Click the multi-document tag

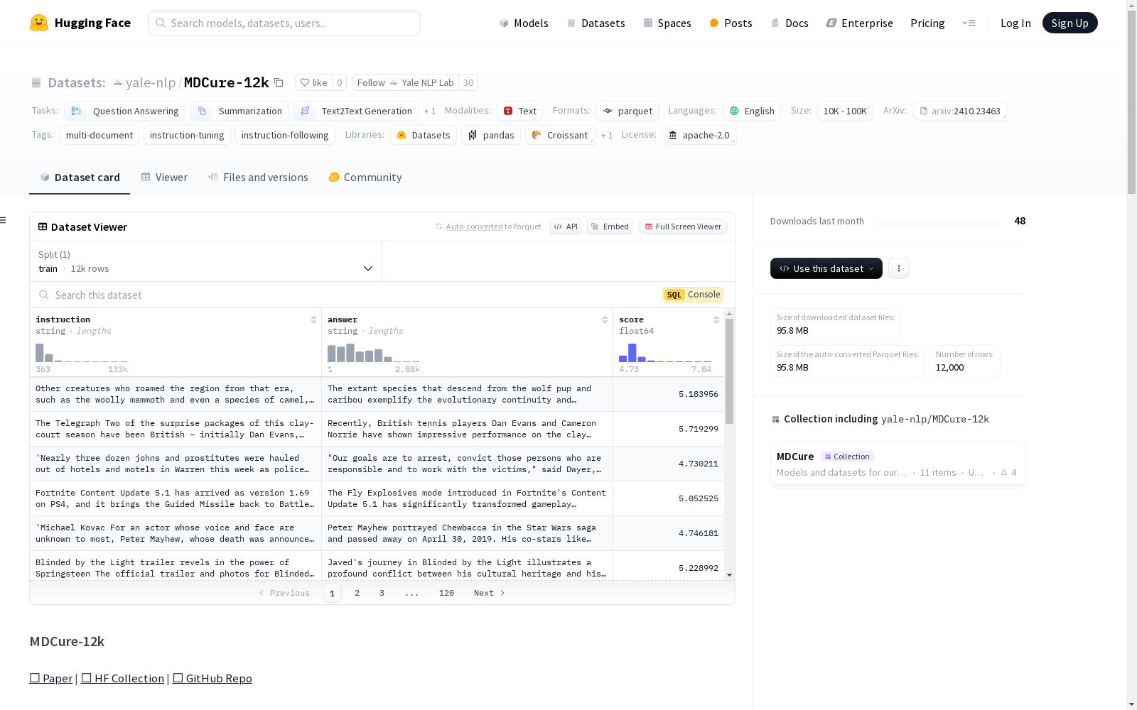pos(99,135)
